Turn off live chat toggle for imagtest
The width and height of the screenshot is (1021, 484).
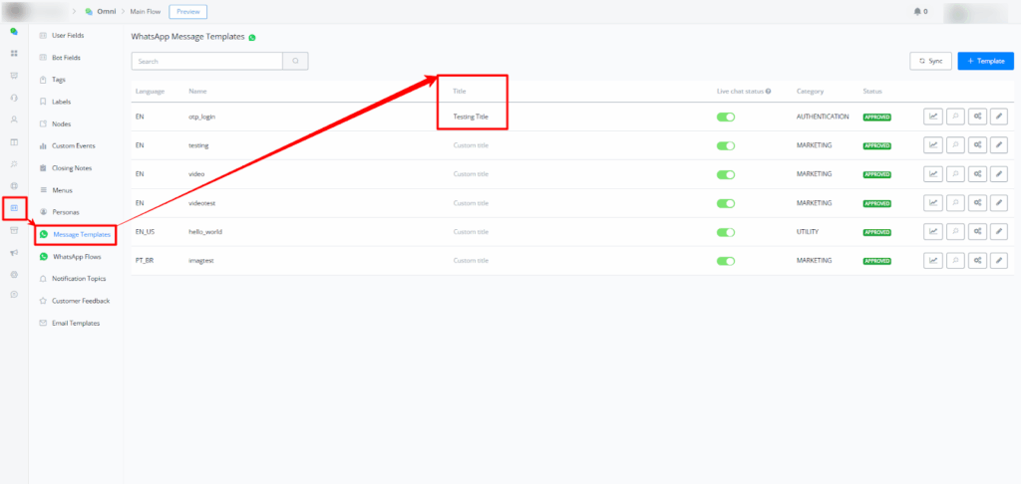click(726, 261)
